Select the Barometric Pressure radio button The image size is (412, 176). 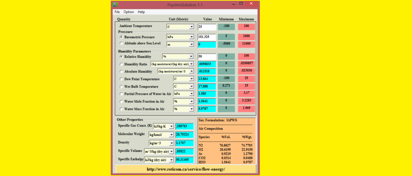pos(121,37)
